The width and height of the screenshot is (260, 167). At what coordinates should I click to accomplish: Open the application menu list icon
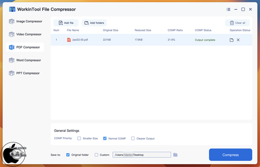point(228,9)
